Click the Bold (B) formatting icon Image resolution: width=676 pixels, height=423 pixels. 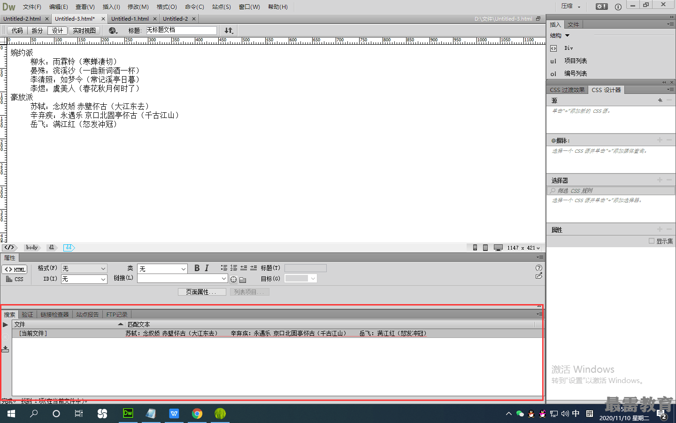[197, 268]
